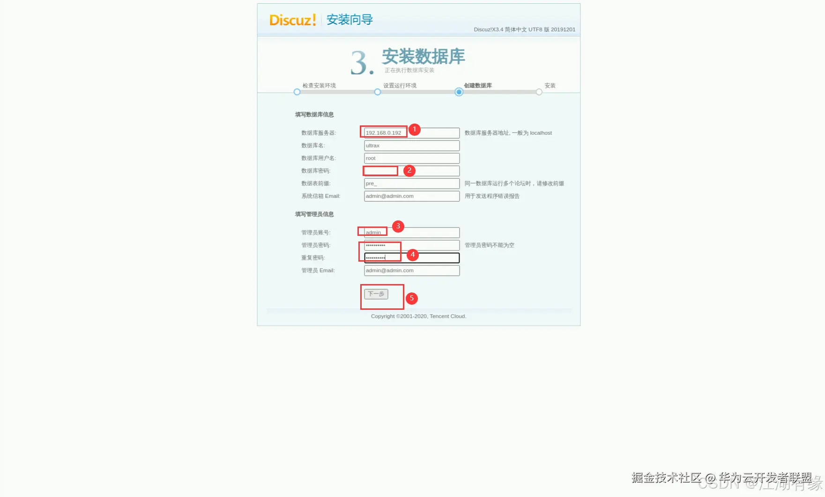
Task: Click the 数据库用户名 field containing root
Action: tap(411, 158)
